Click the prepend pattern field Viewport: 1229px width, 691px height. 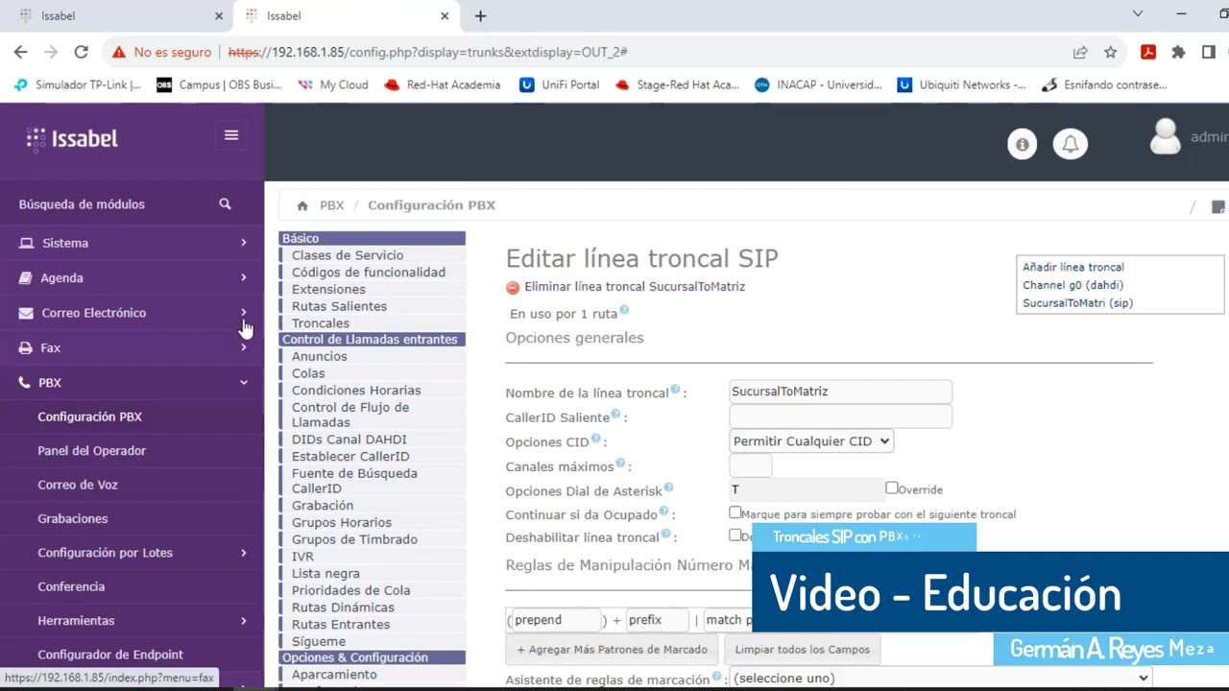(x=557, y=620)
